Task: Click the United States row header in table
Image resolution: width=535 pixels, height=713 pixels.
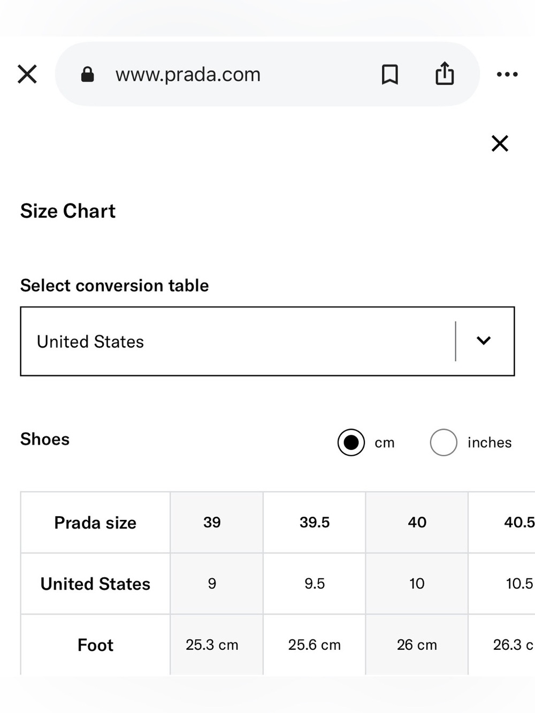Action: coord(95,584)
